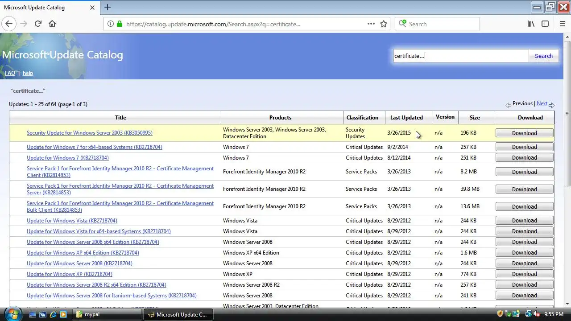Download the 774 KB Windows XP update
The image size is (571, 321).
[x=525, y=274]
